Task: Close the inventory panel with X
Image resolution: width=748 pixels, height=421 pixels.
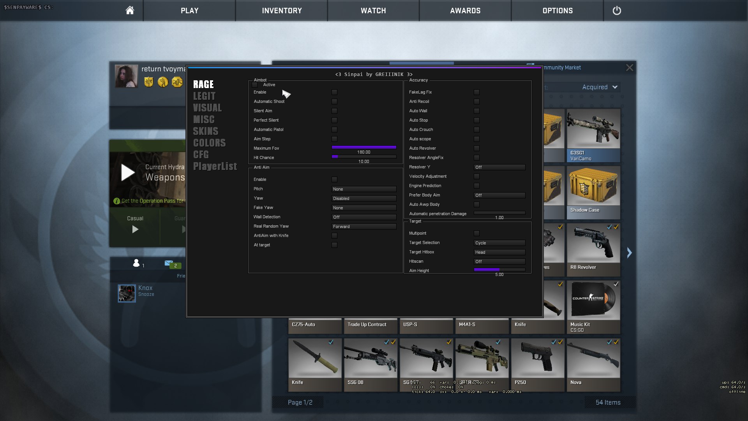Action: 630,68
